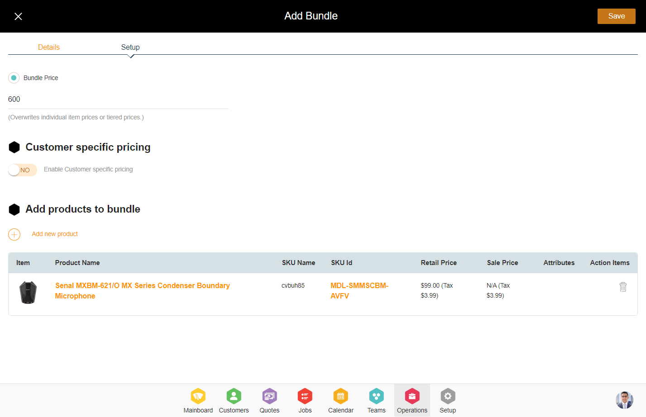Click the SKU Name column header
The width and height of the screenshot is (646, 417).
click(298, 263)
